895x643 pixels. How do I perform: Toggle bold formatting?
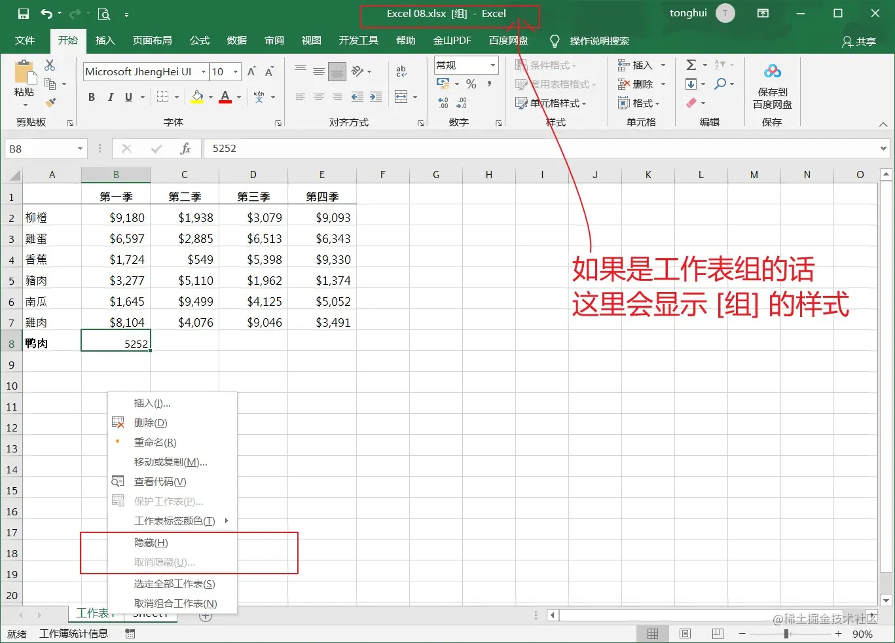coord(92,97)
